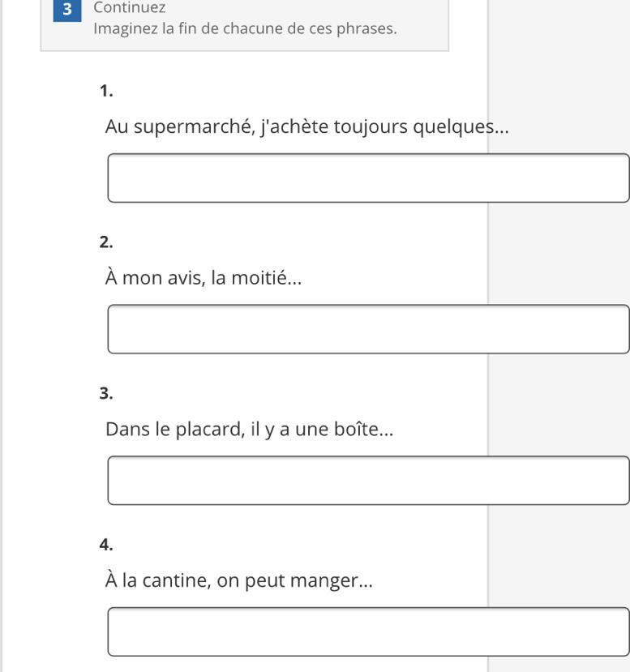Click the 'Au supermarché, j'achète toujours quelques...' text
The image size is (630, 672).
(306, 126)
